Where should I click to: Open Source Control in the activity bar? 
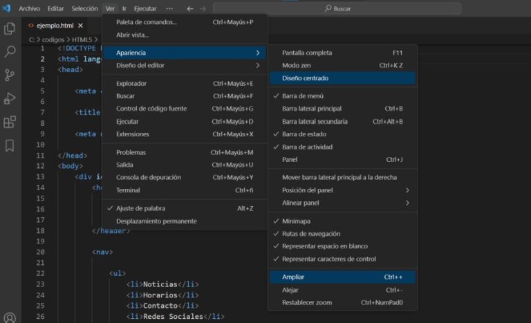[10, 75]
